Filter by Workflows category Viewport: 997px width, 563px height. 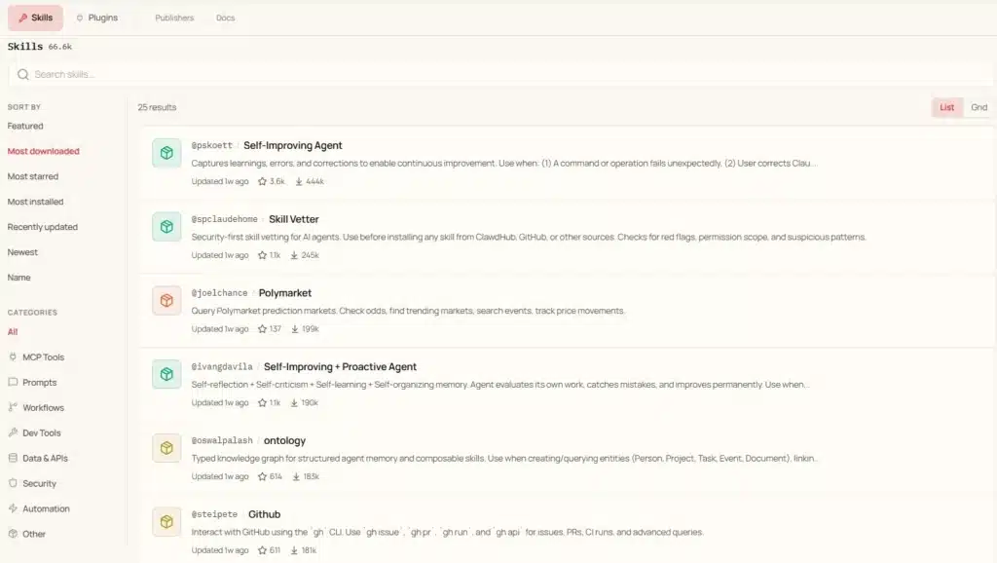36,408
